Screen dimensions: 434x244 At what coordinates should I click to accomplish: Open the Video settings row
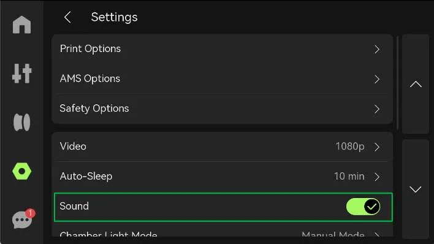coord(223,147)
